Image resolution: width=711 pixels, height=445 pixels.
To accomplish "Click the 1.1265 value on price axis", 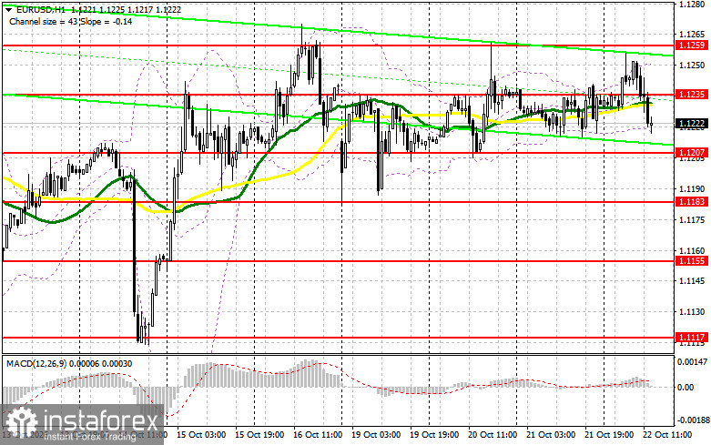I will [x=692, y=35].
